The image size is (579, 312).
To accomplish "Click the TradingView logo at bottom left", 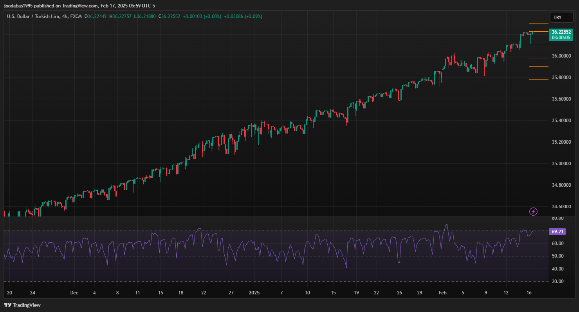I will pyautogui.click(x=22, y=305).
